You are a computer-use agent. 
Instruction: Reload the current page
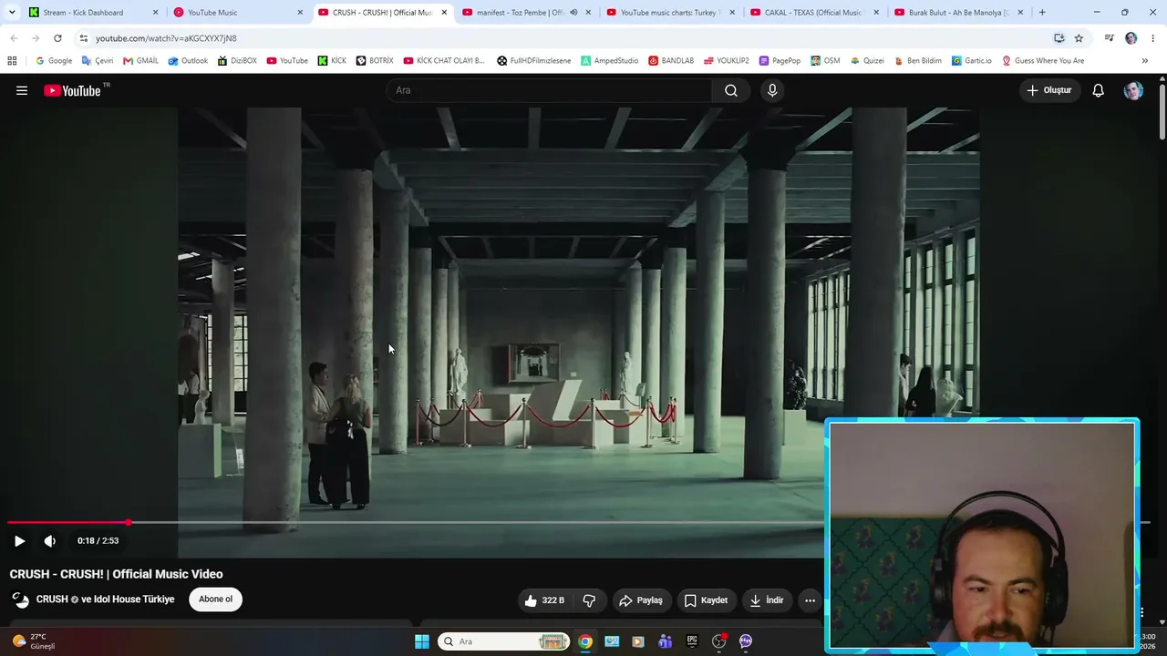tap(57, 38)
